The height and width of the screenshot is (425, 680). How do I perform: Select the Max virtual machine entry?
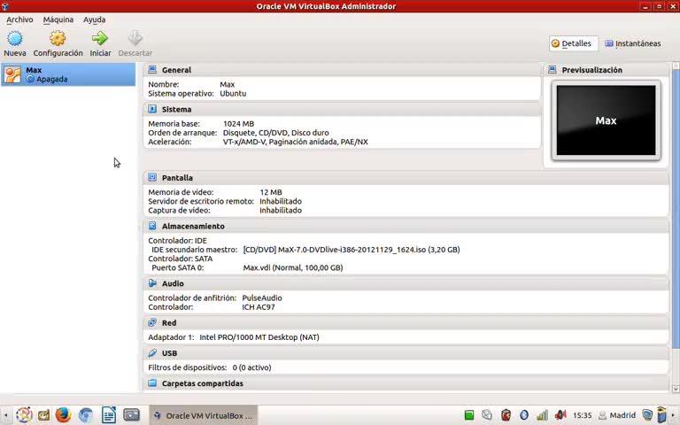pos(68,74)
